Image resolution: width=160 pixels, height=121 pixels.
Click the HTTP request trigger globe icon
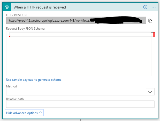pos(7,7)
